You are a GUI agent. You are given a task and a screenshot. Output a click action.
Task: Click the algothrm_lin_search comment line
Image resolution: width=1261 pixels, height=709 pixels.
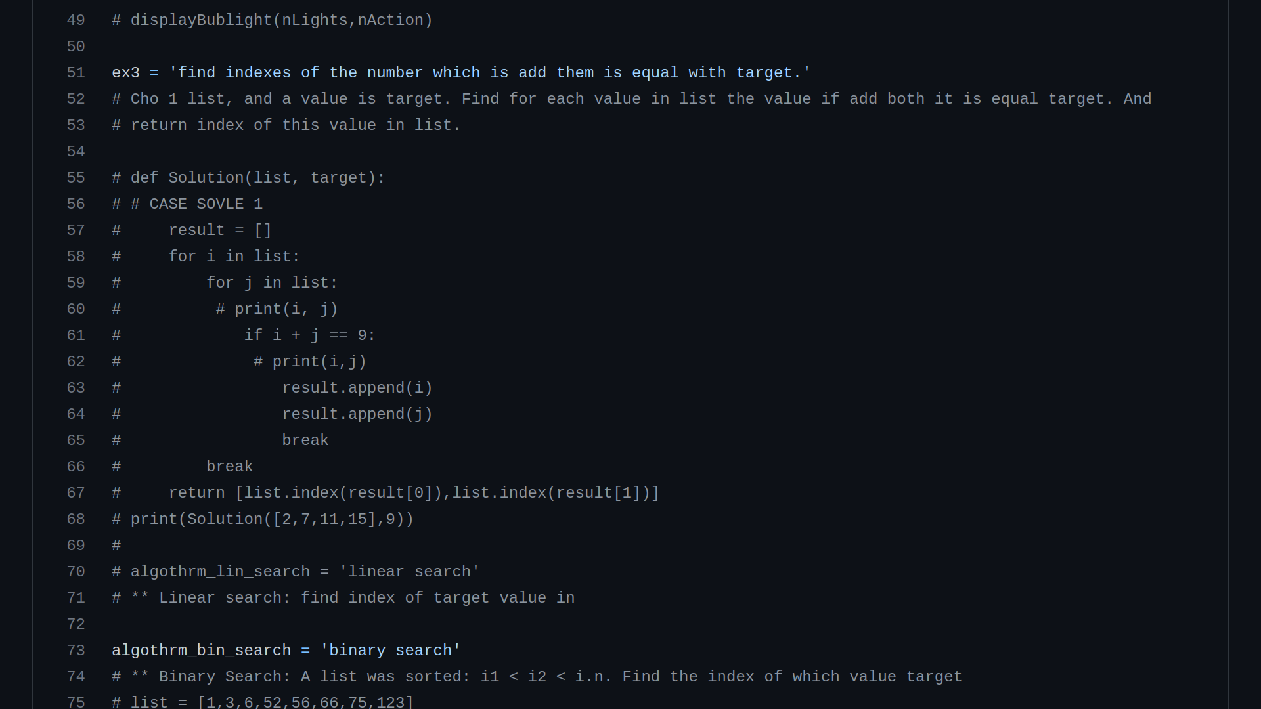pyautogui.click(x=296, y=572)
